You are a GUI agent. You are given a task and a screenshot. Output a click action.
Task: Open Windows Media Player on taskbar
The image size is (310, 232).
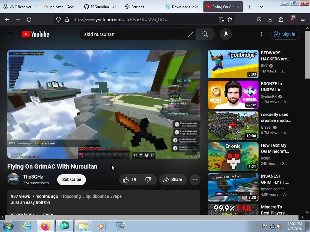[x=101, y=226]
